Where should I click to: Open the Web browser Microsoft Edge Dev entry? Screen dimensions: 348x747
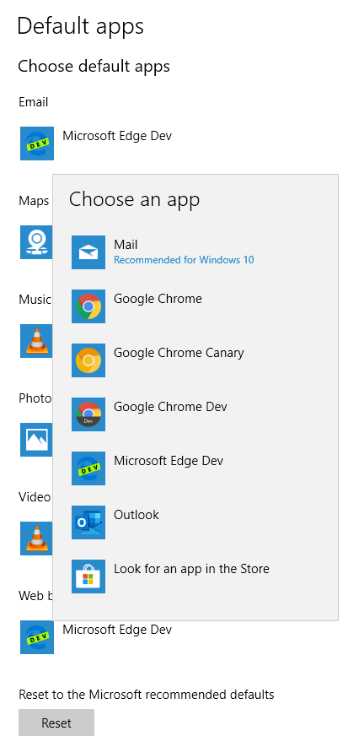click(95, 637)
